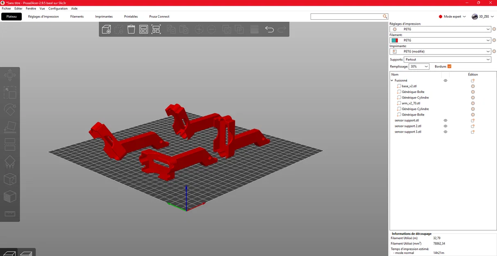This screenshot has height=256, width=497.
Task: Open the variable layer height tool
Action: 254,29
